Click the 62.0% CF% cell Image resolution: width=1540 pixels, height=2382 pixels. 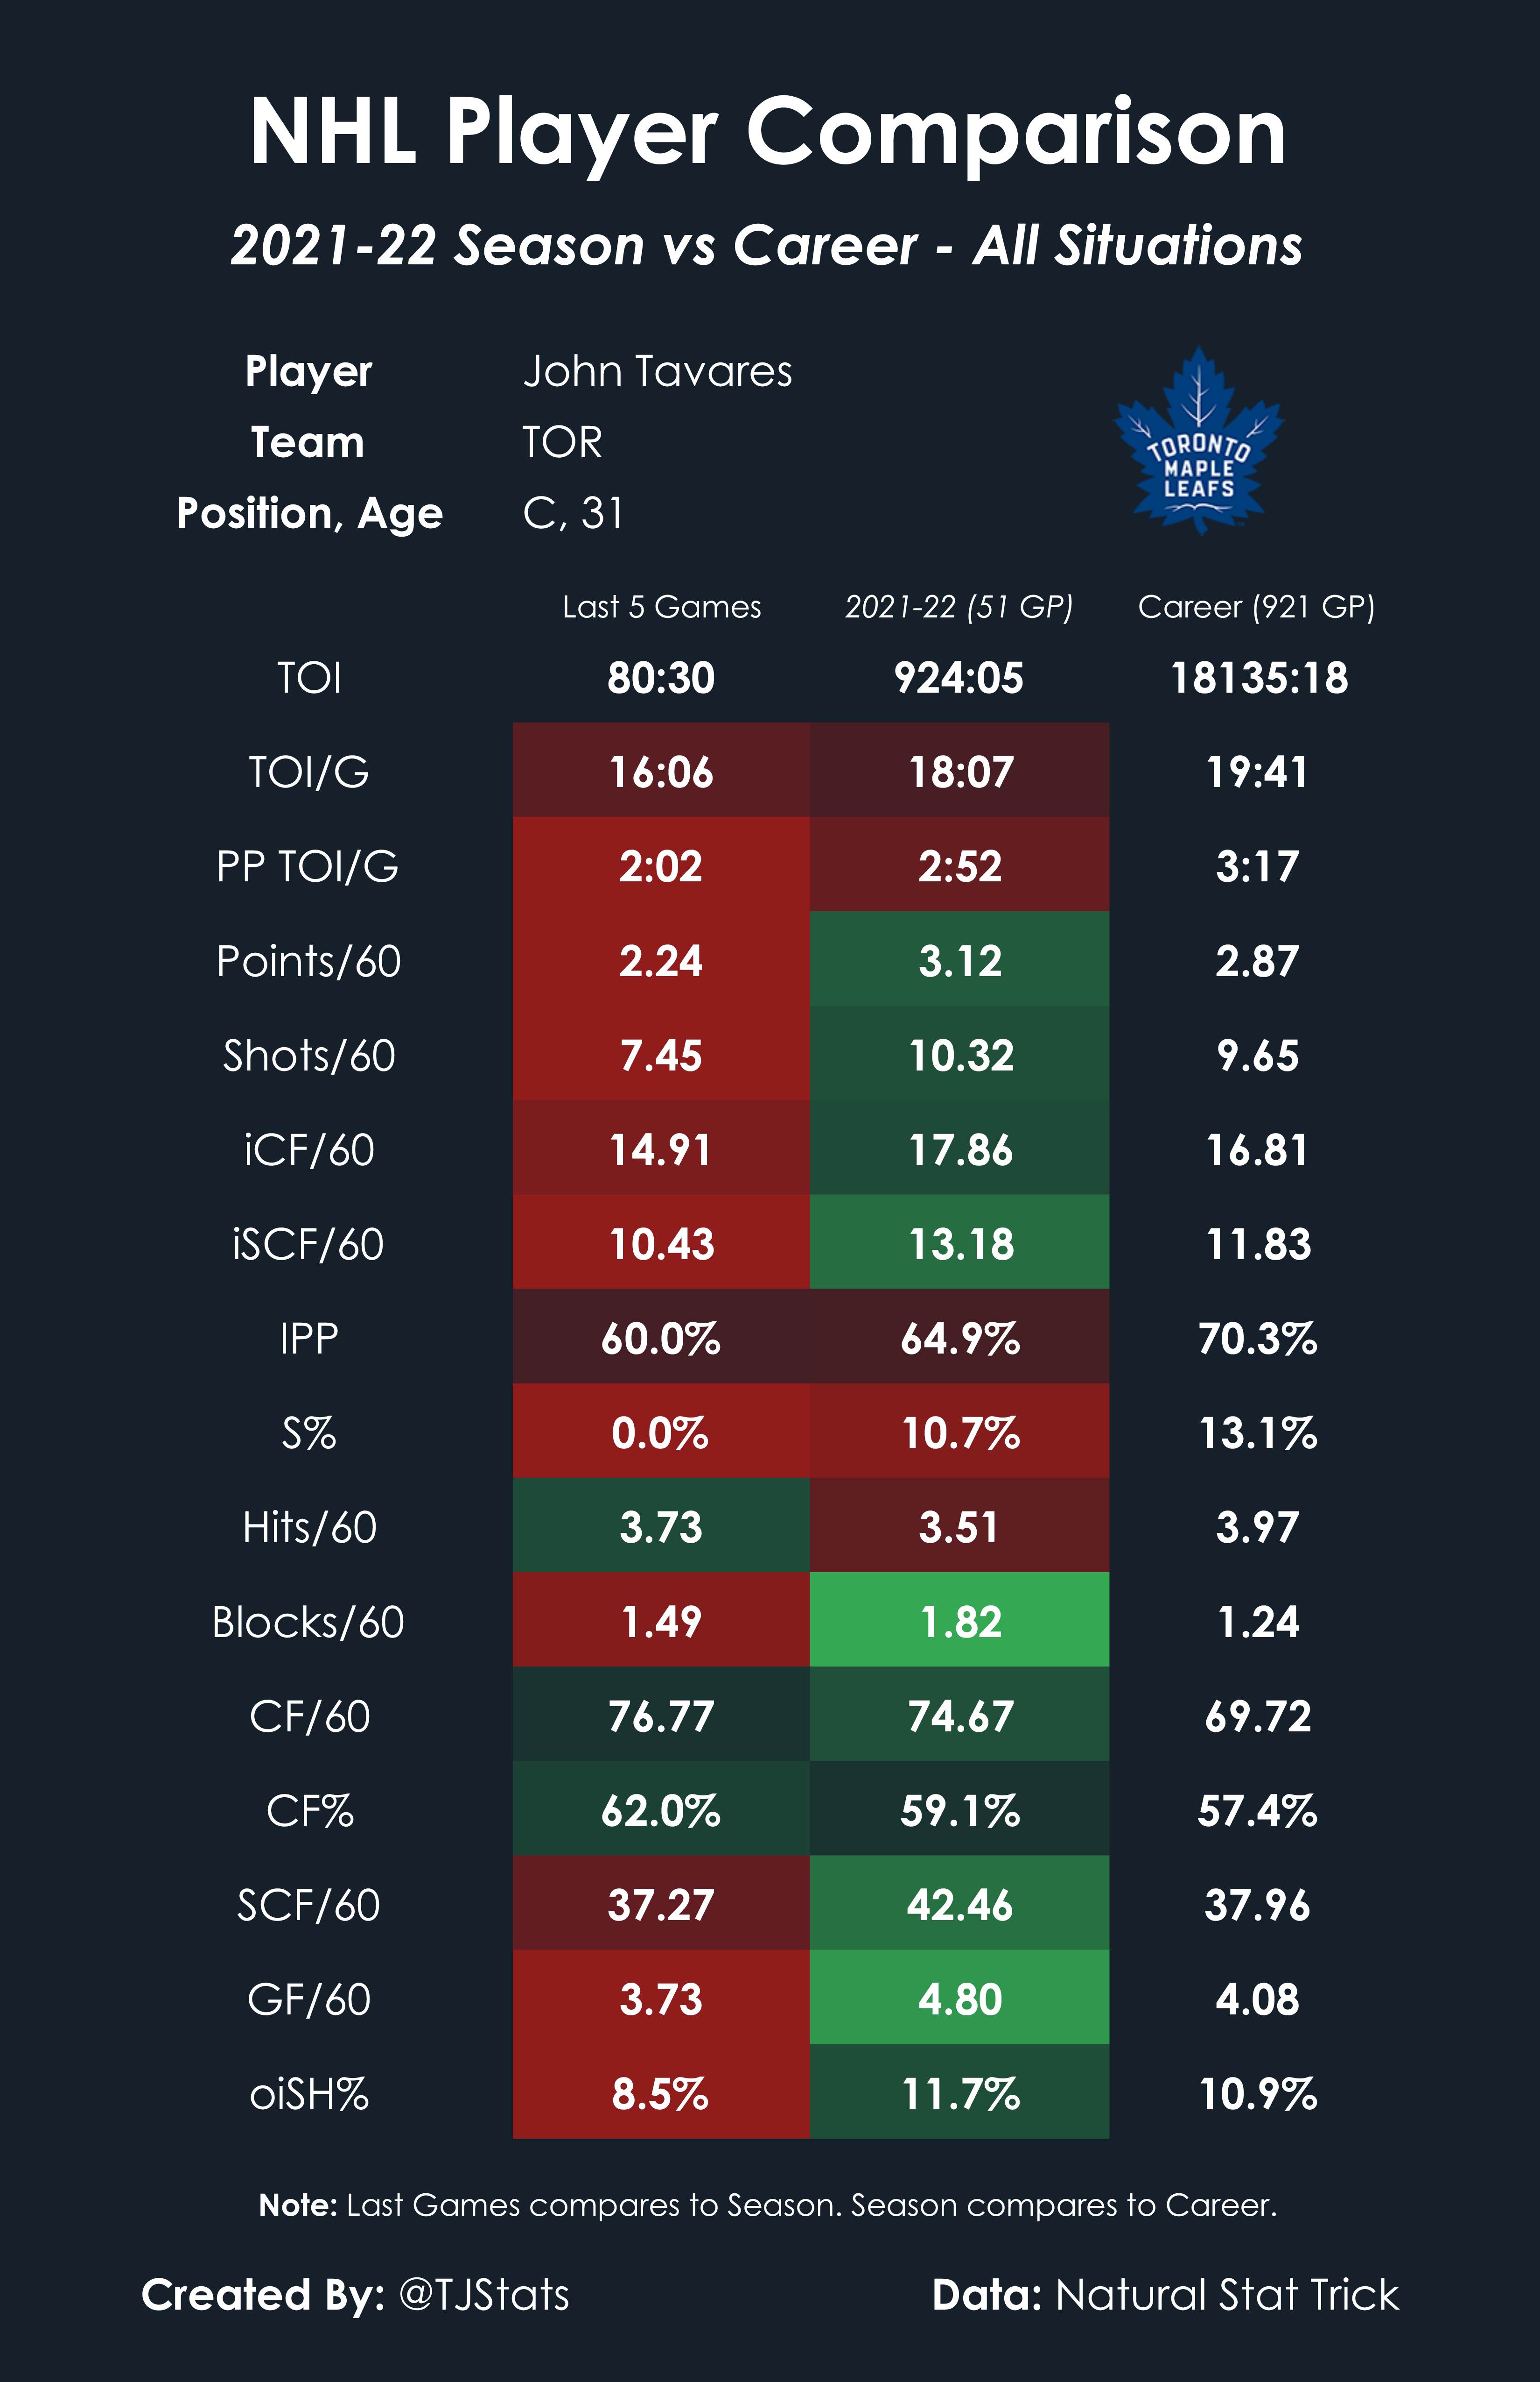click(x=660, y=1809)
